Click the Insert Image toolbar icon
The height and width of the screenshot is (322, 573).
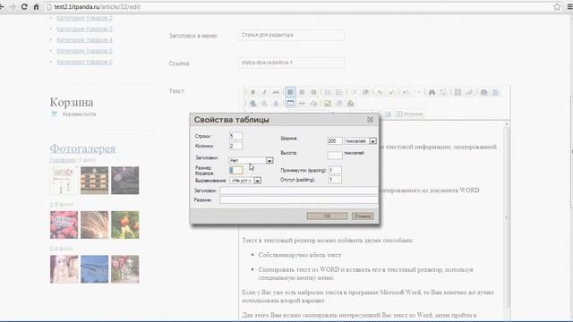pyautogui.click(x=328, y=104)
